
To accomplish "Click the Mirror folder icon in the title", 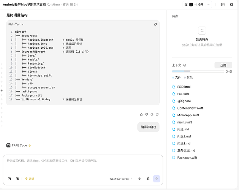I will coord(49,5).
